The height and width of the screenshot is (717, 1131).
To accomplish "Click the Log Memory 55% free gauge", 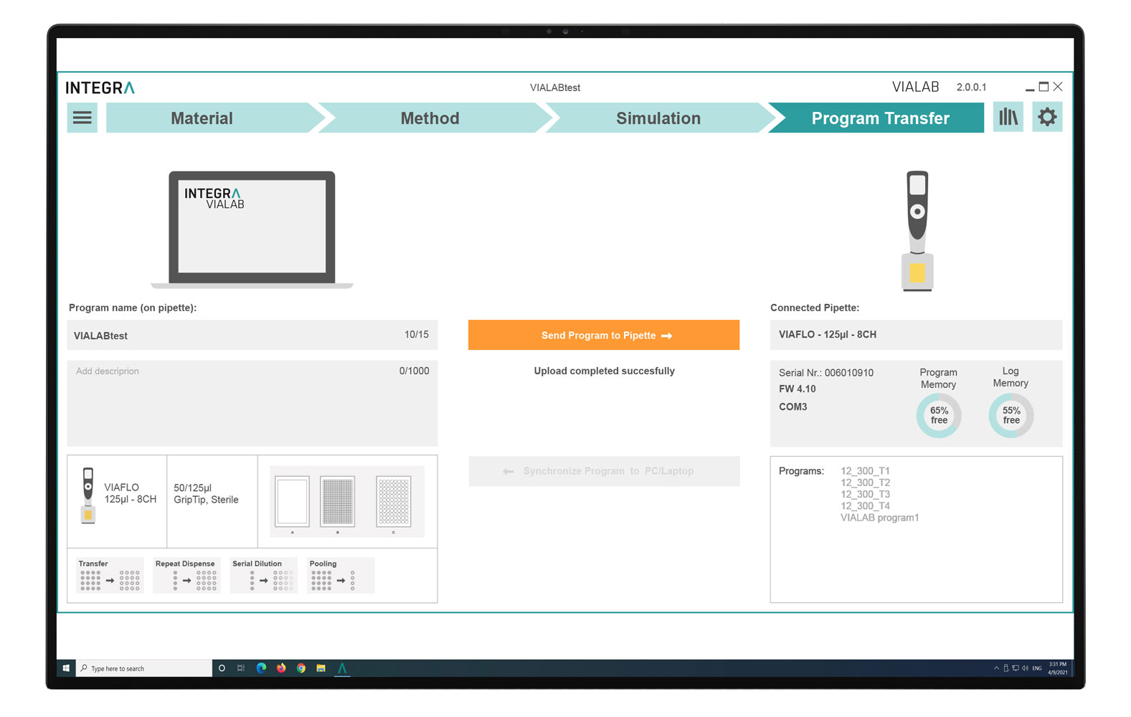I will coord(1011,416).
